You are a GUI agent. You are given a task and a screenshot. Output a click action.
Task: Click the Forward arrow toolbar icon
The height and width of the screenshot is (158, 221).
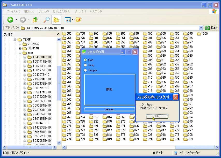[23, 20]
